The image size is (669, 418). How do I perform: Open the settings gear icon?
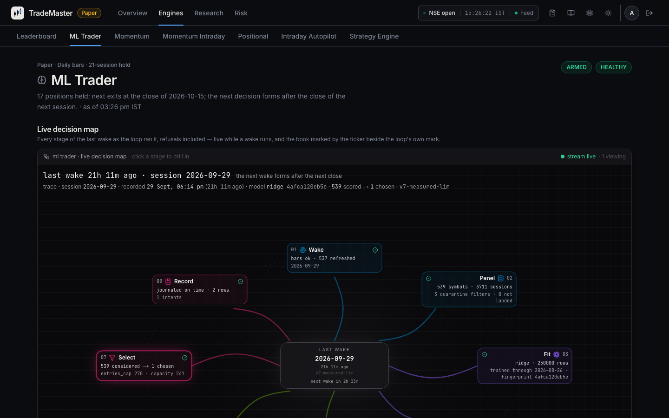coord(590,13)
